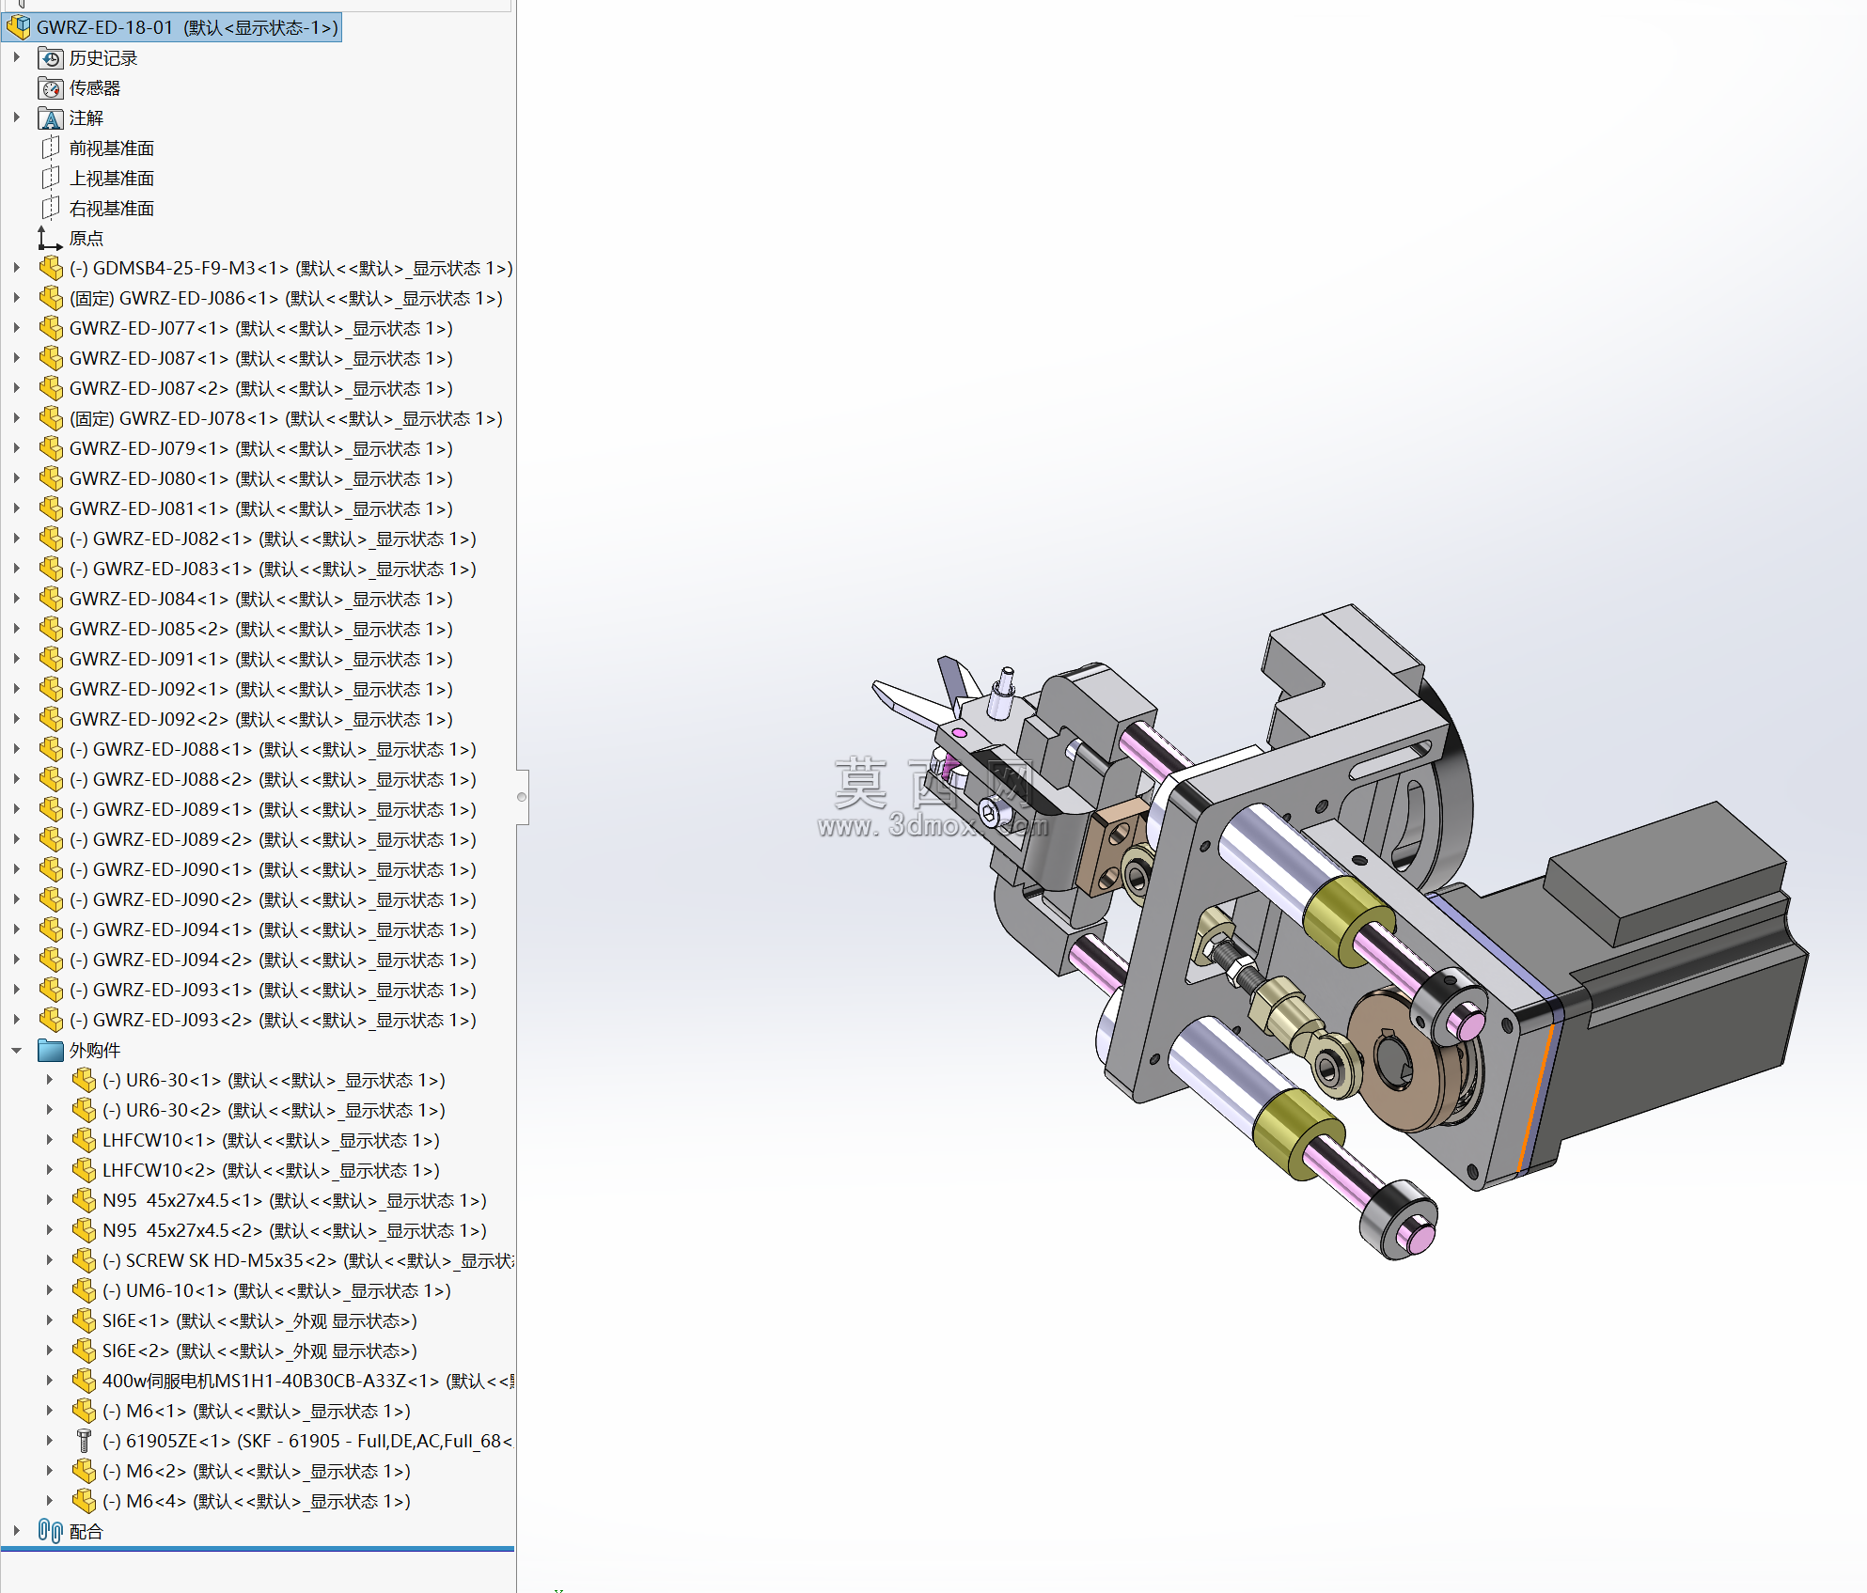Click the 原点 origin icon

click(x=51, y=238)
